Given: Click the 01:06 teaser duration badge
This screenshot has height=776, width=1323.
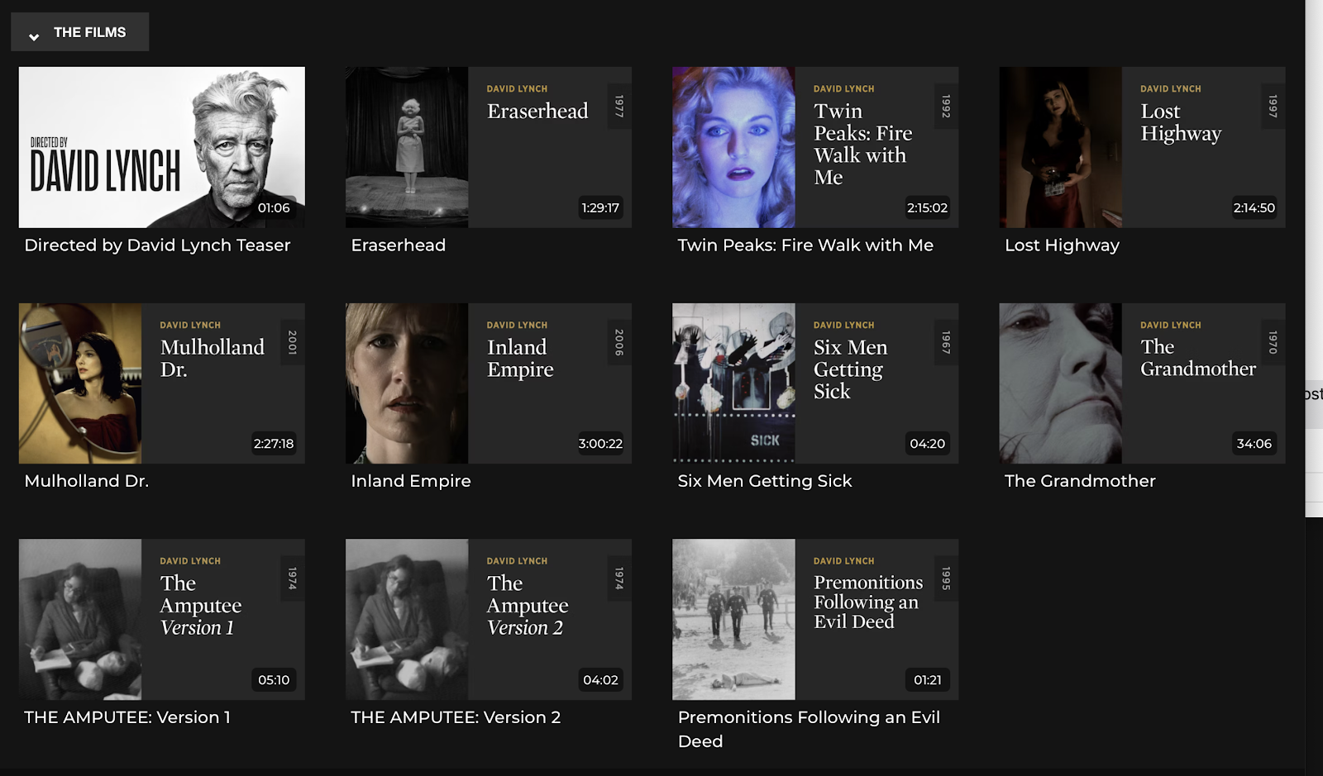Looking at the screenshot, I should tap(274, 207).
